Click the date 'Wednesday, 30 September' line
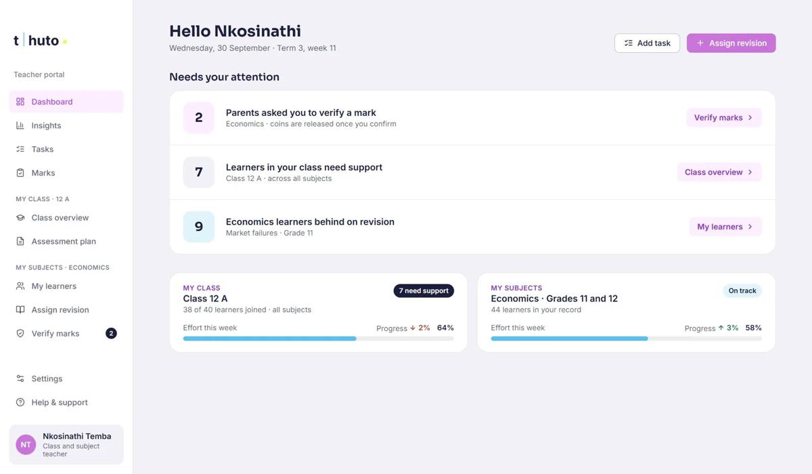 click(x=252, y=48)
